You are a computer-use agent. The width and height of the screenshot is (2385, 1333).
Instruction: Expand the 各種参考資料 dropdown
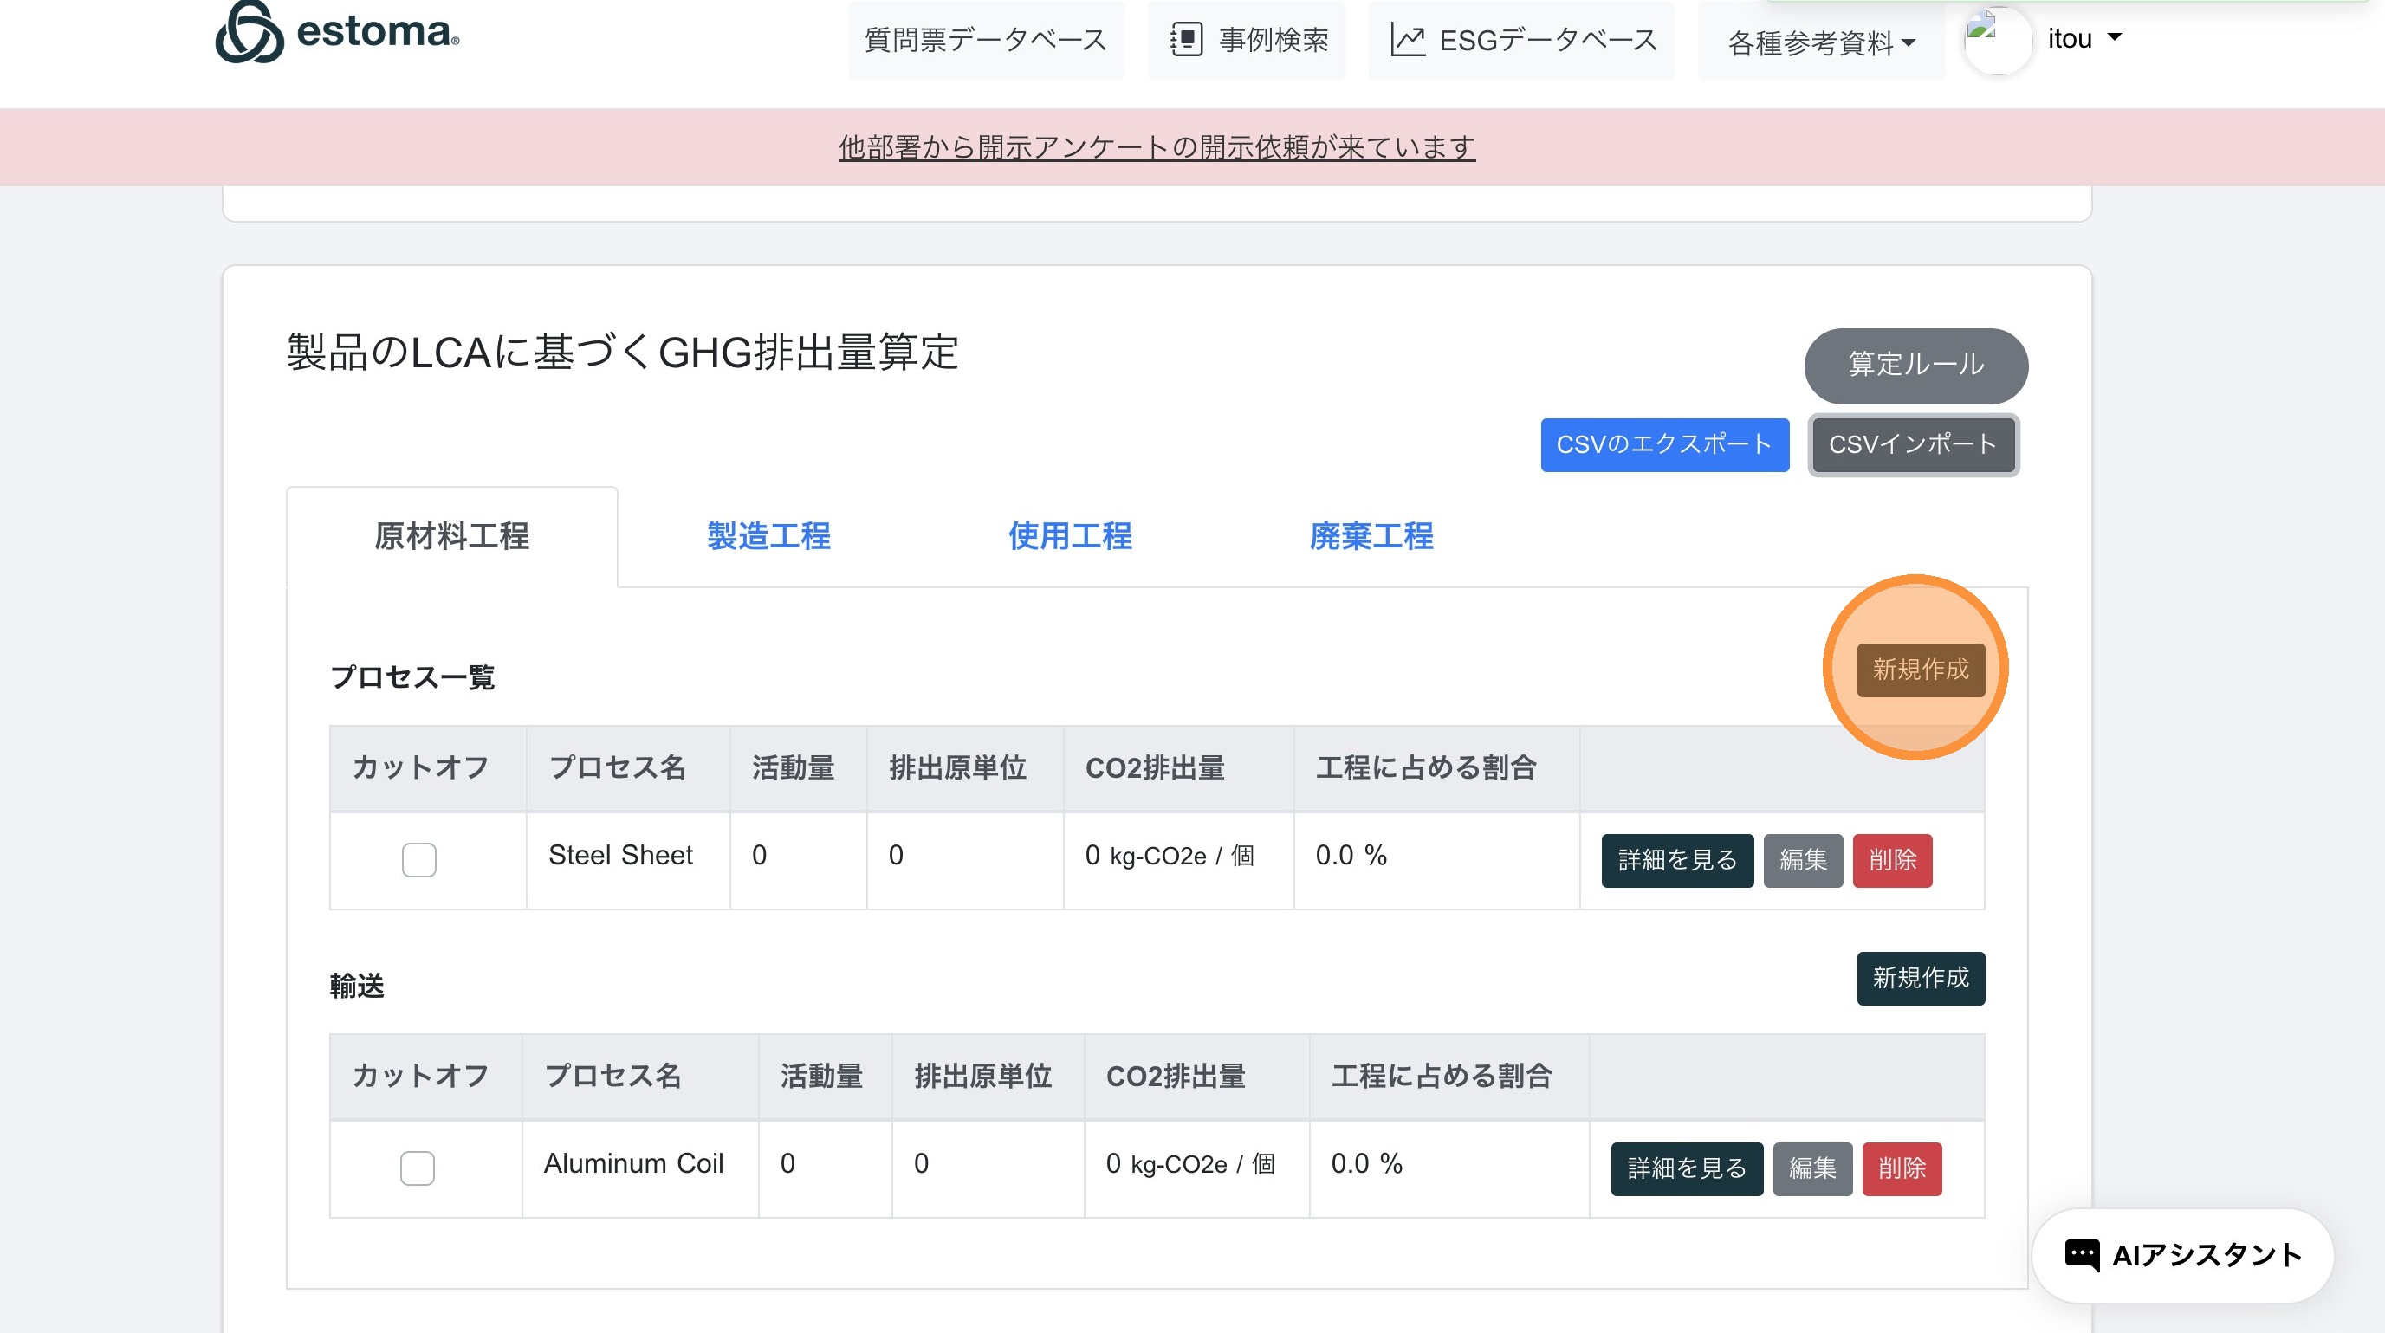(1820, 42)
